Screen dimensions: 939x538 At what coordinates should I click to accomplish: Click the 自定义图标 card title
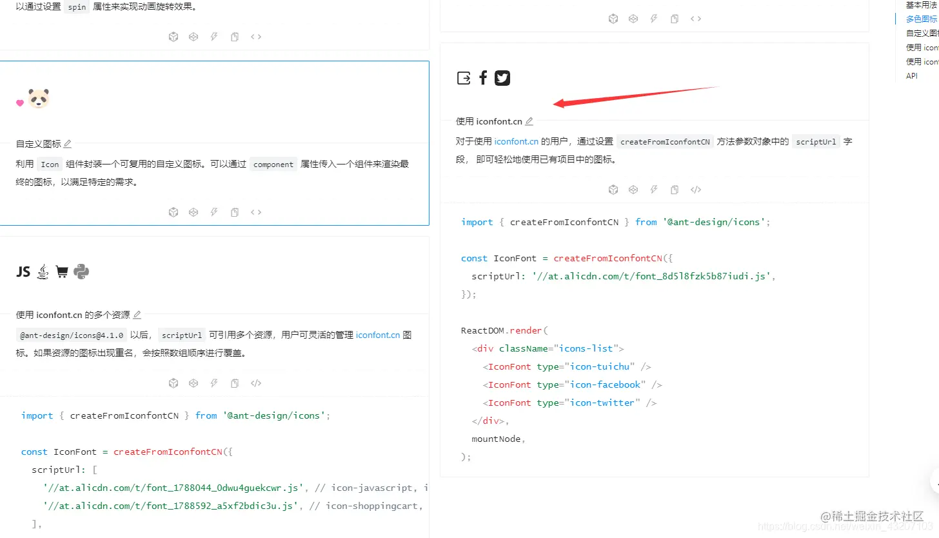[x=39, y=144]
